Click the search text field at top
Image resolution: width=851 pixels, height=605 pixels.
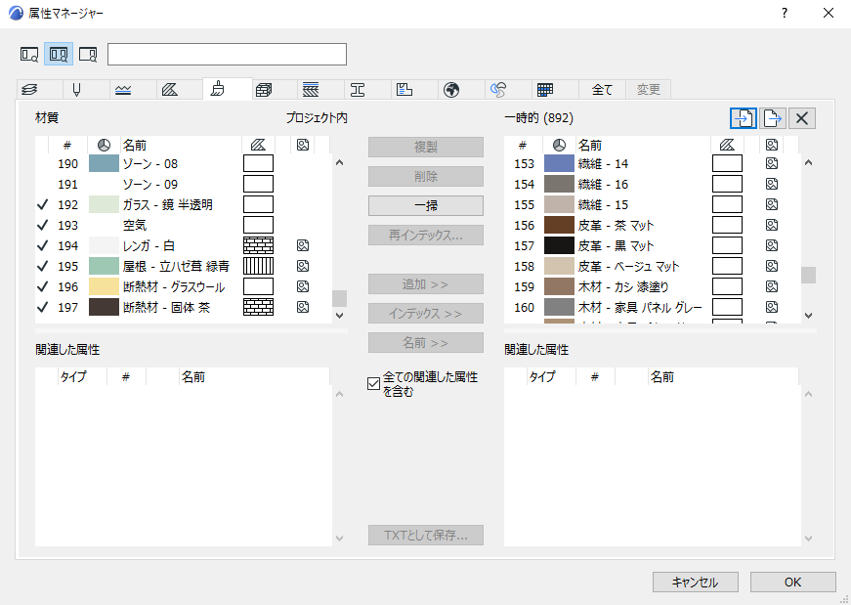[x=227, y=55]
